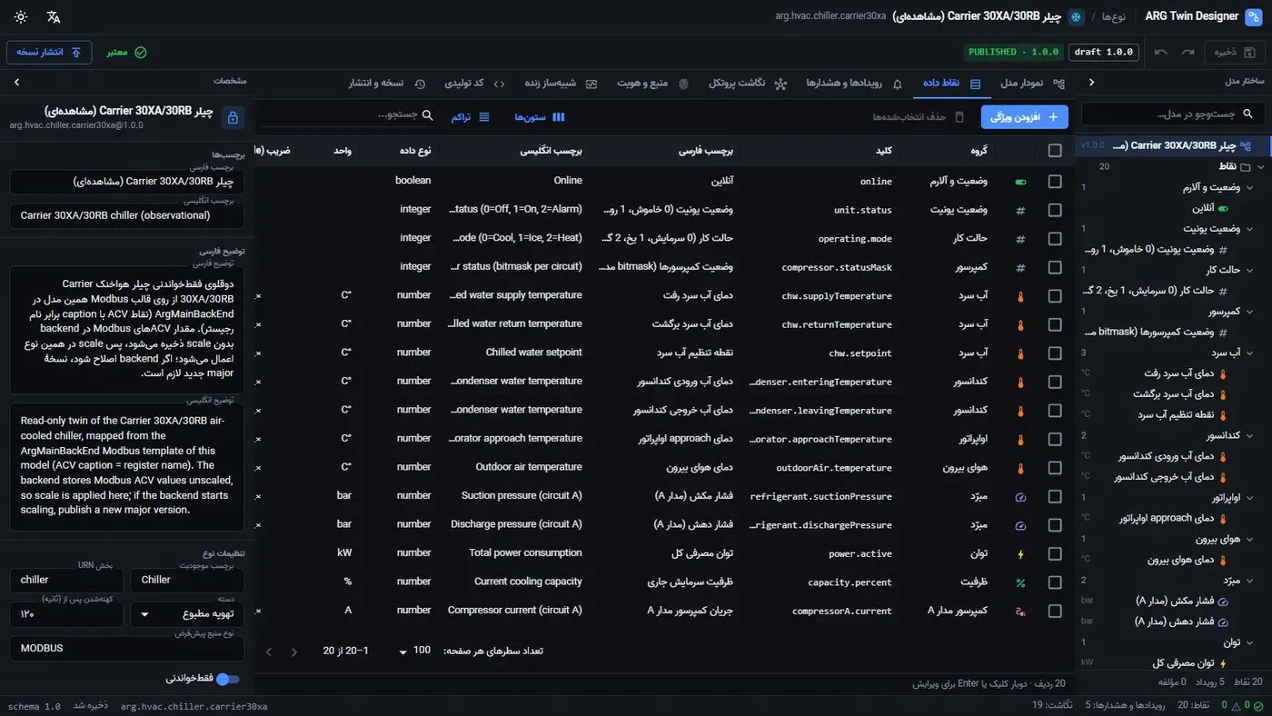Click the ARG Twin Designer logo icon
Image resolution: width=1272 pixels, height=716 pixels.
tap(1254, 16)
